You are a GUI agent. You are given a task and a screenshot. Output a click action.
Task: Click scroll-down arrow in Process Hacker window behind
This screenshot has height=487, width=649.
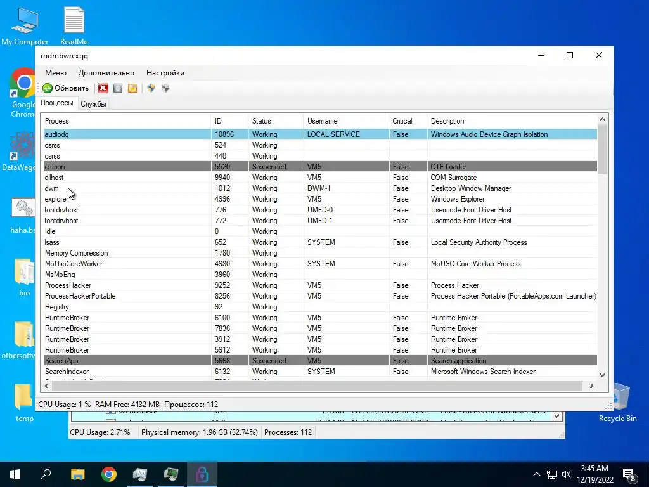(556, 416)
